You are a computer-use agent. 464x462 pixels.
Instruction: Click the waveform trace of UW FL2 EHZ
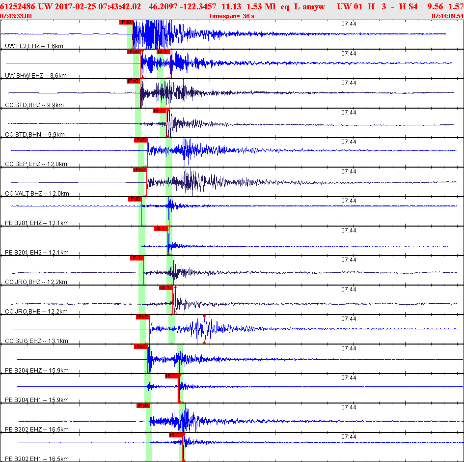click(x=223, y=34)
